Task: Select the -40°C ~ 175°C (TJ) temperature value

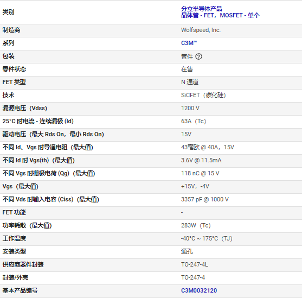Action: [207, 238]
